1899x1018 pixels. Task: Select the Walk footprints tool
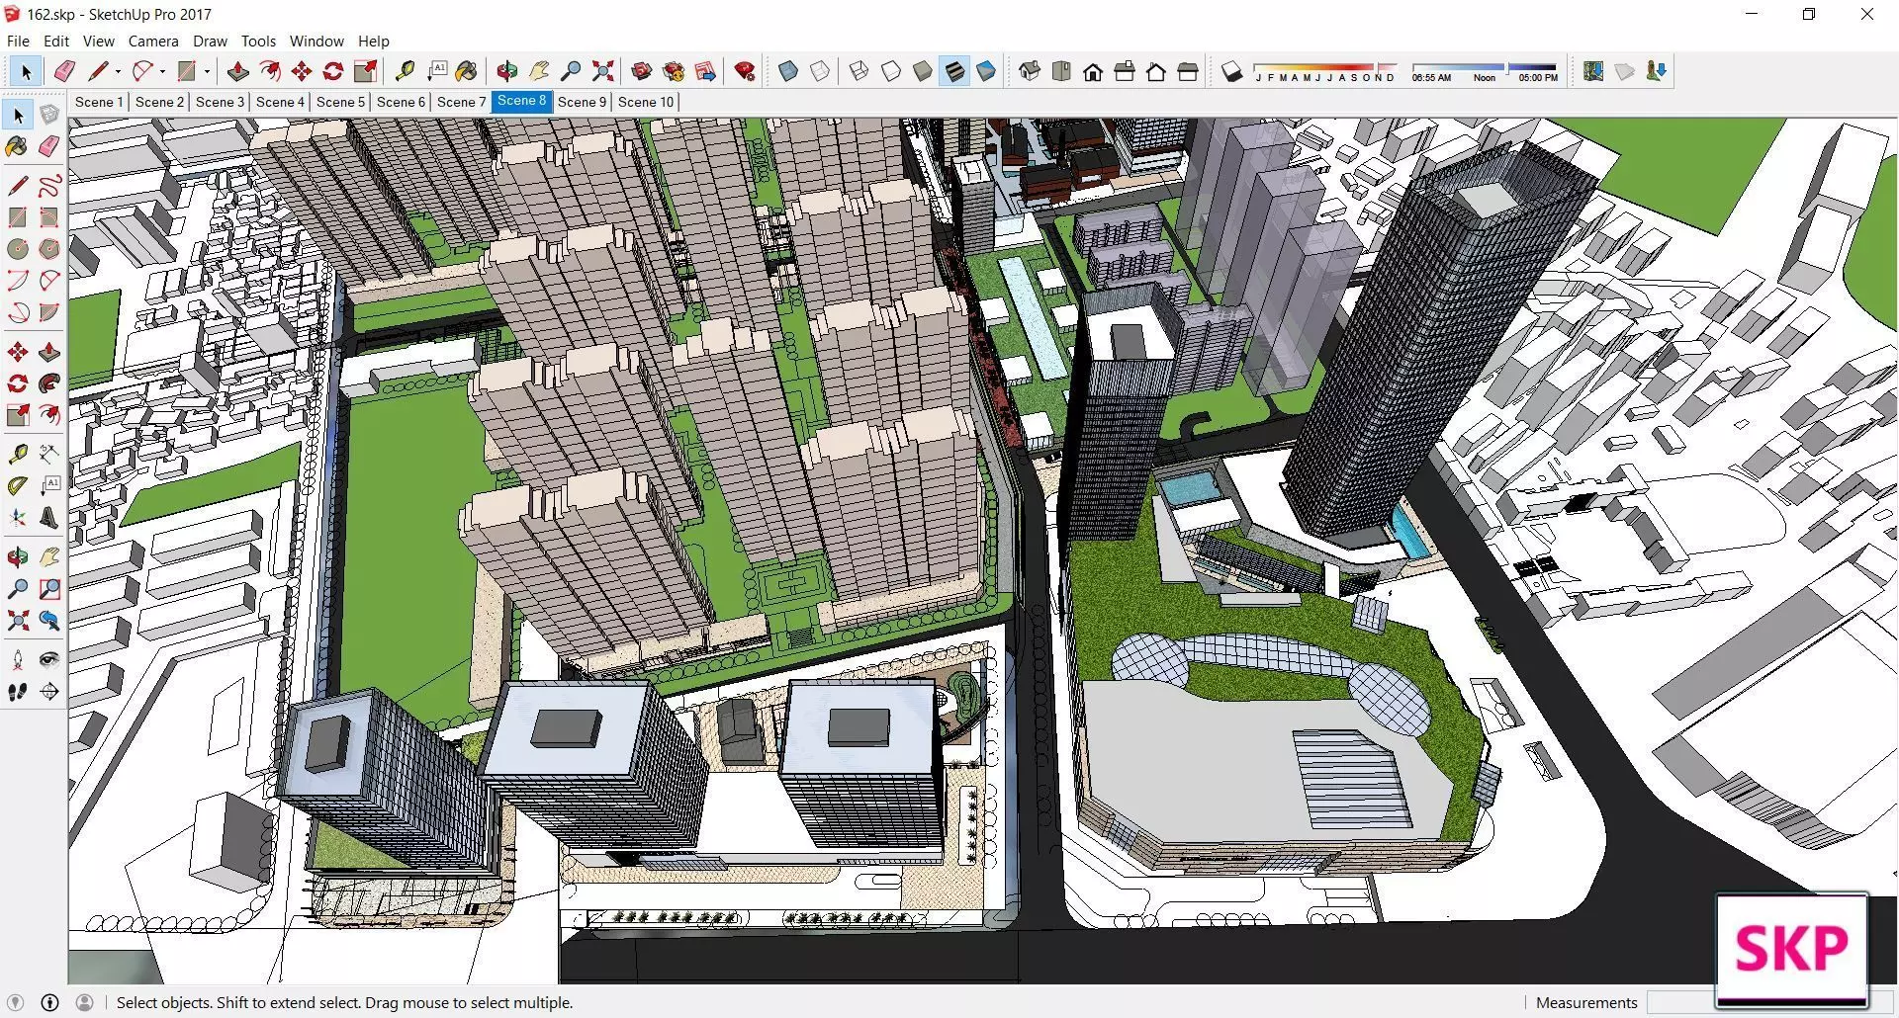pos(17,692)
